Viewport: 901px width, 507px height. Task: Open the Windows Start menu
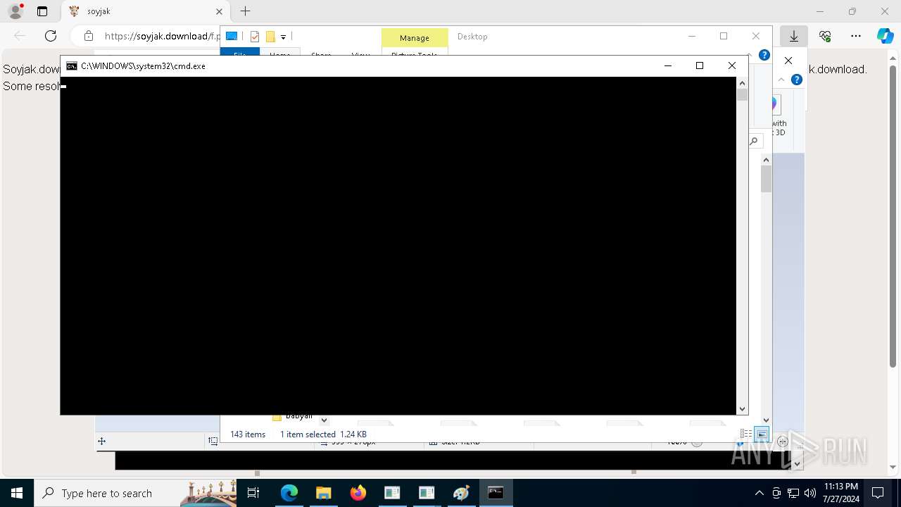coord(17,493)
